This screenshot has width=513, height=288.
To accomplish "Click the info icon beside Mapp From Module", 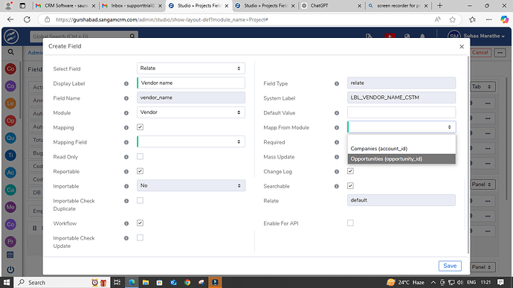I will click(x=337, y=128).
